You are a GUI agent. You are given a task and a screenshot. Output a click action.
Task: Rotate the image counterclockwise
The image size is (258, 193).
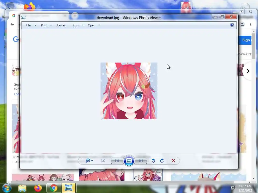[153, 161]
